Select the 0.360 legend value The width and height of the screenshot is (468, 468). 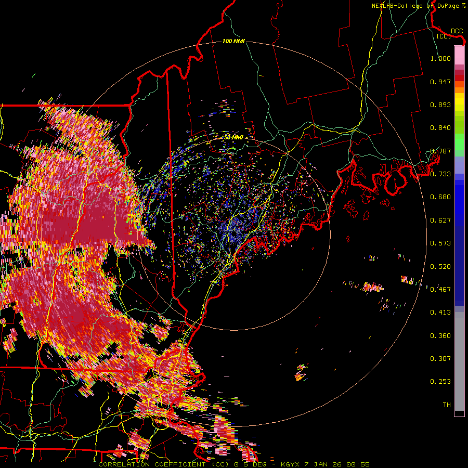(x=440, y=336)
